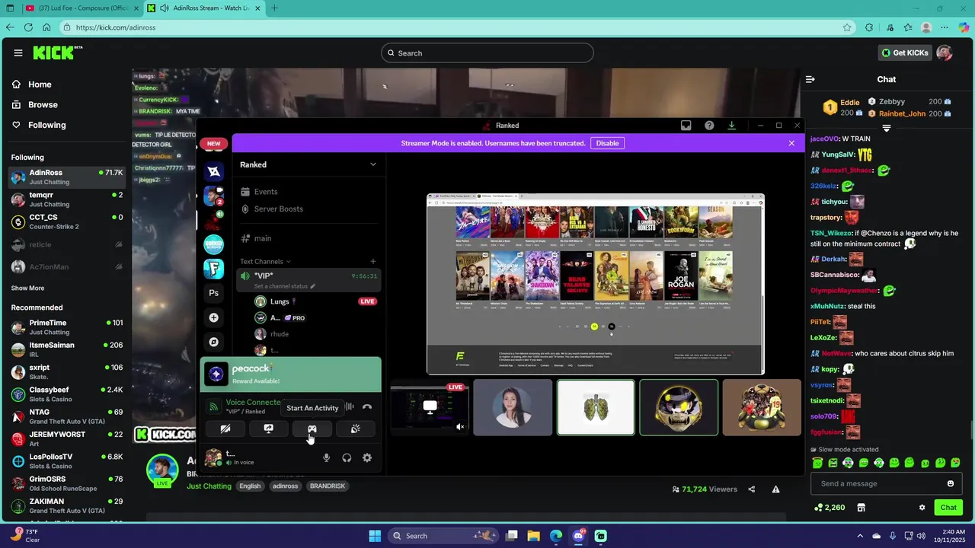Screen dimensions: 975x548
Task: Expand the Ranked server dropdown
Action: tap(372, 164)
